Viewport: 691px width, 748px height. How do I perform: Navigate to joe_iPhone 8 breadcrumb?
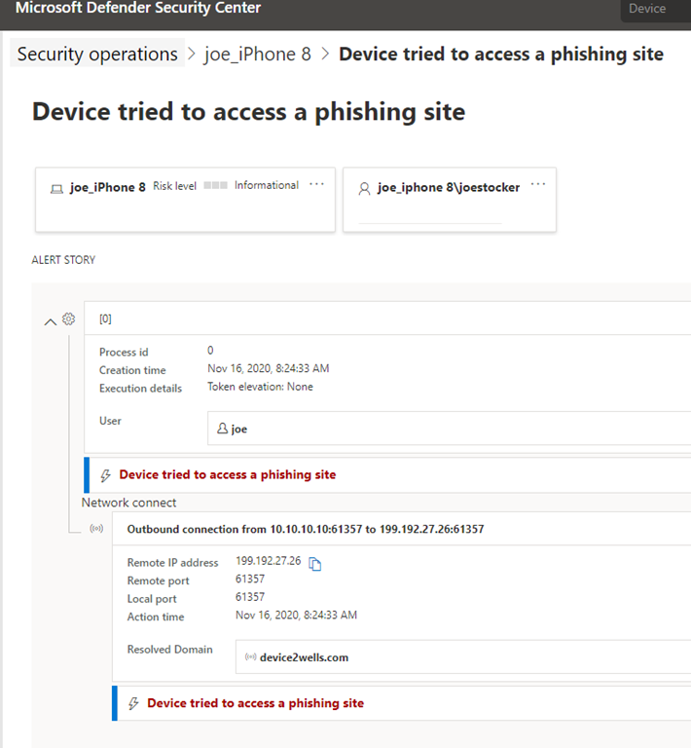258,55
